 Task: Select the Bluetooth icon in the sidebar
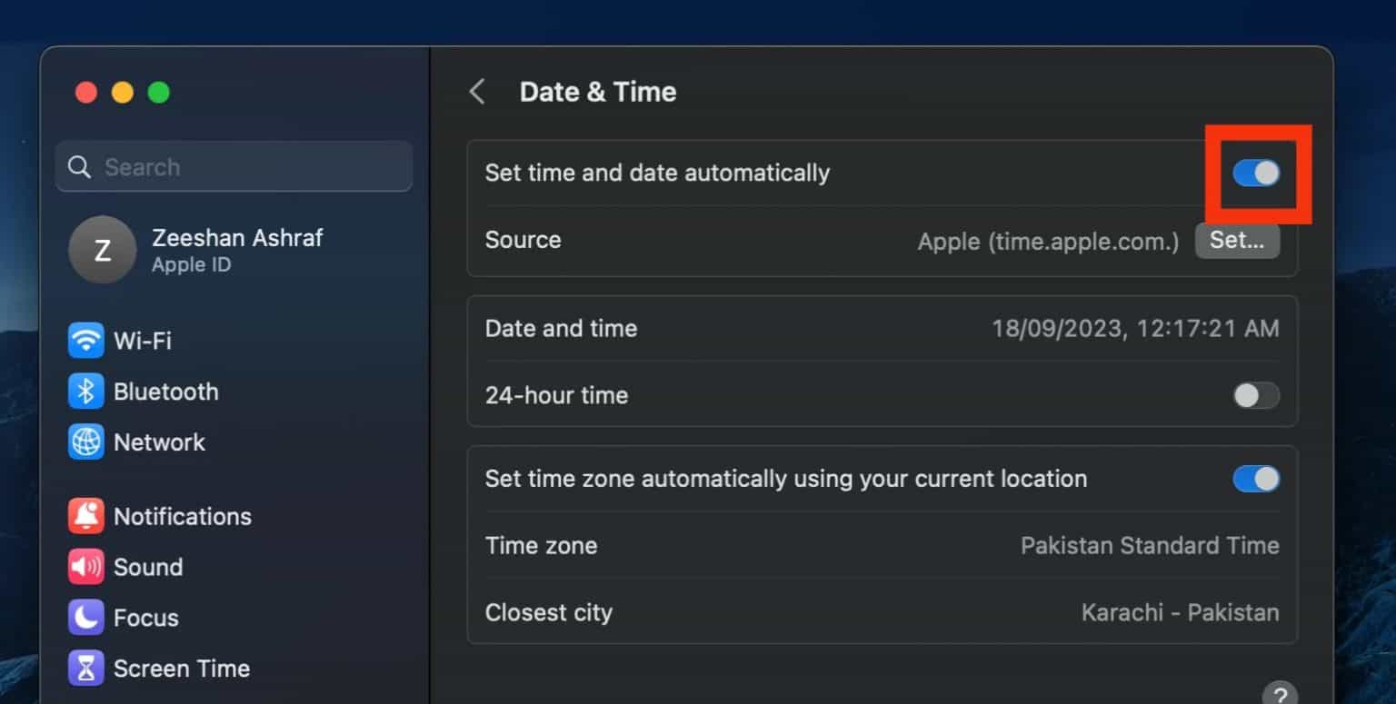point(86,392)
